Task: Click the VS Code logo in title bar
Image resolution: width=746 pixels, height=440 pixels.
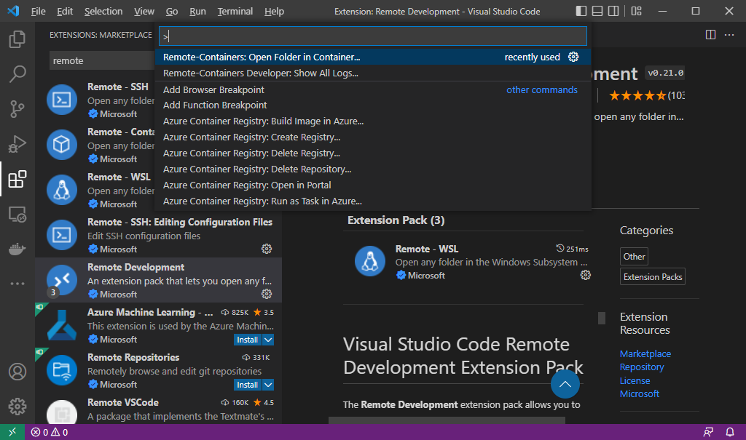Action: (x=13, y=11)
